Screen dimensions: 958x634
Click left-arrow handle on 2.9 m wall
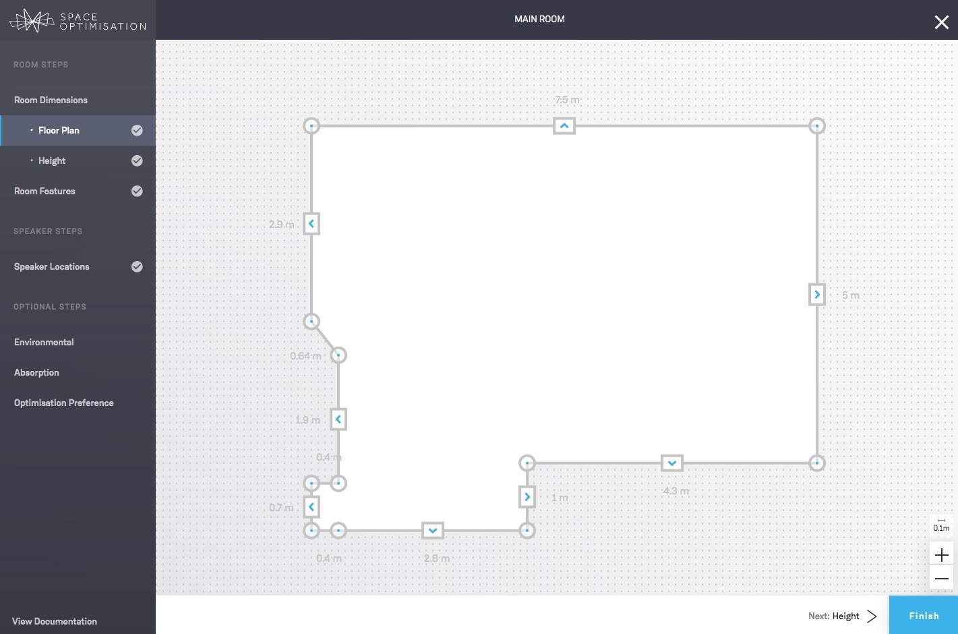click(x=311, y=223)
